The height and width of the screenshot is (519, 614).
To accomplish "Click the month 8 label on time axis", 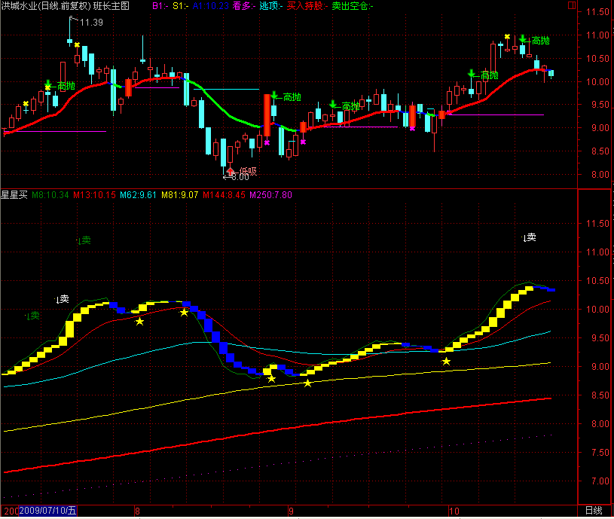I will click(137, 511).
